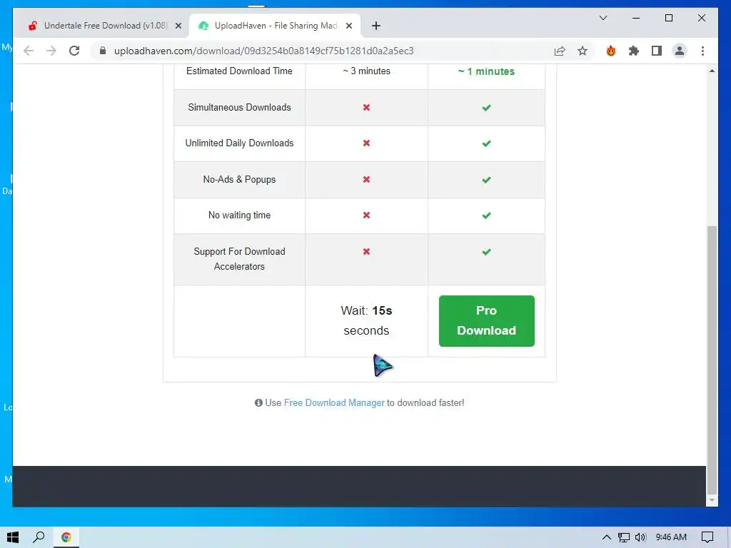Open the volume speaker tray icon

click(640, 537)
